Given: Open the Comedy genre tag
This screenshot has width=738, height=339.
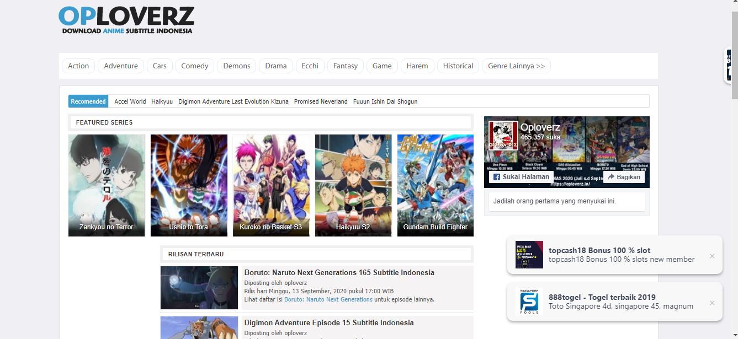Looking at the screenshot, I should (195, 66).
